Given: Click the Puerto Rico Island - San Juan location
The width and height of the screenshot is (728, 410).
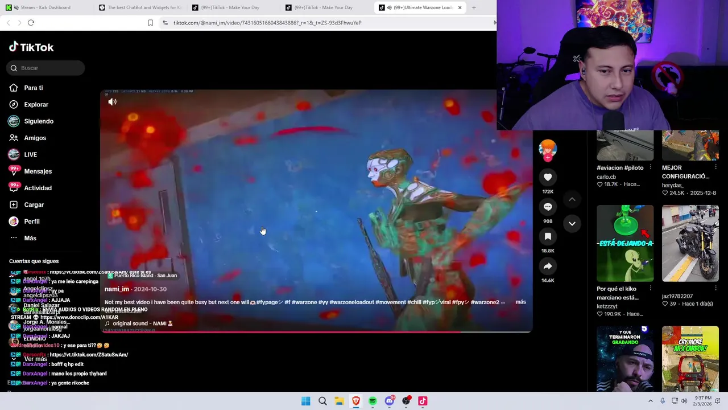Looking at the screenshot, I should point(143,276).
